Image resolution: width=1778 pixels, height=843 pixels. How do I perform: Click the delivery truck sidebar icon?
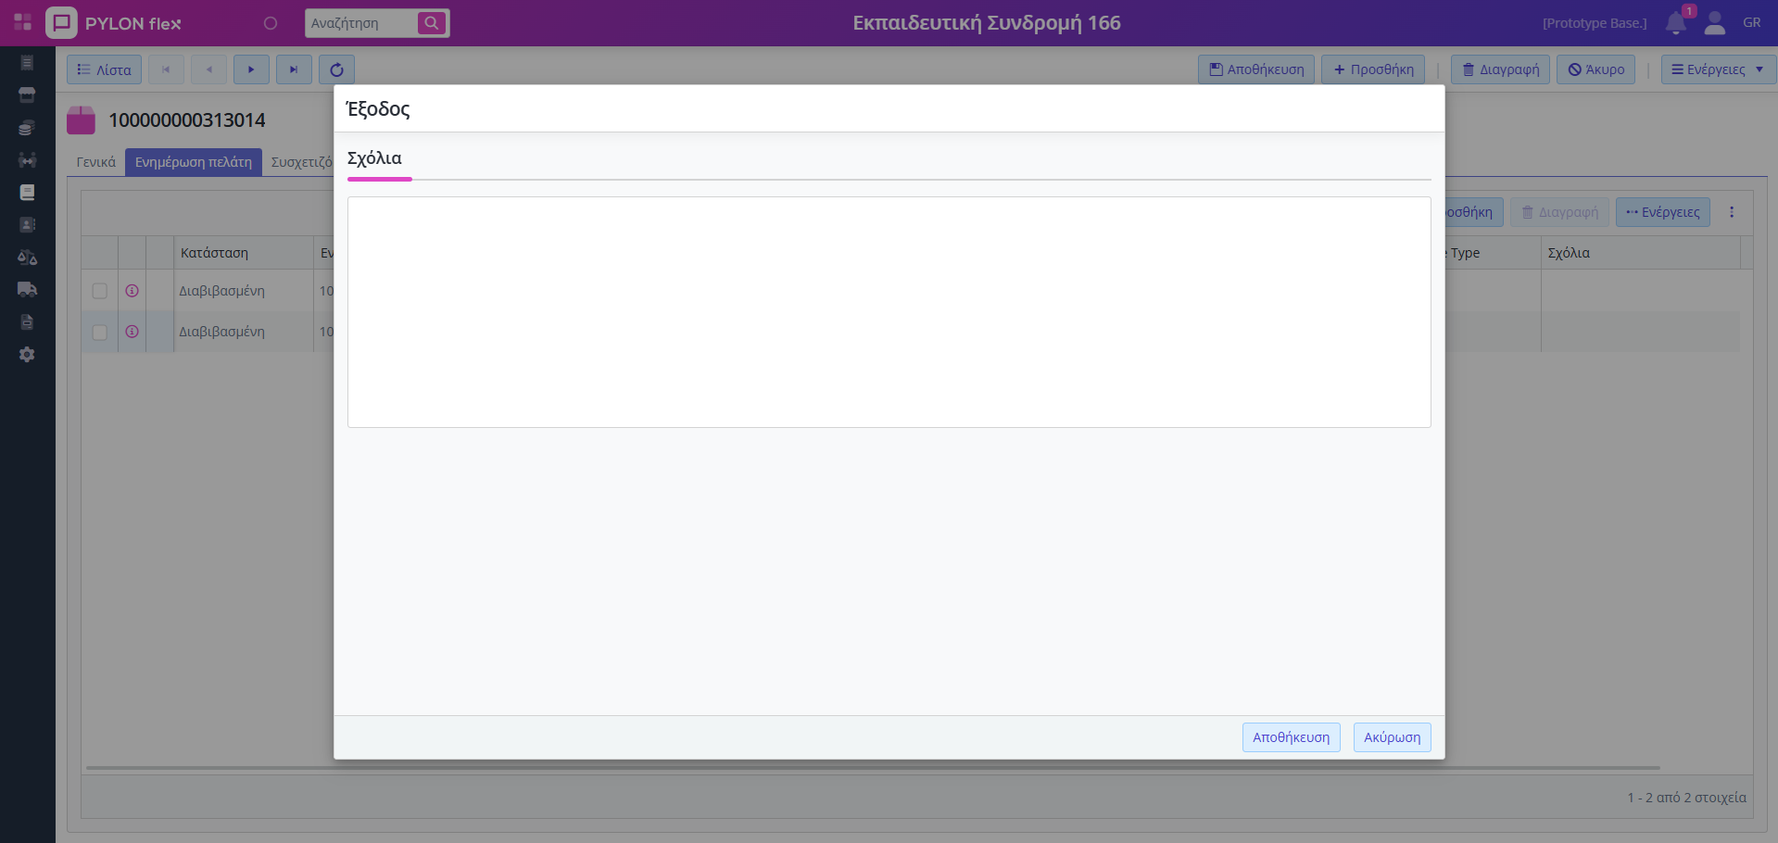27,289
